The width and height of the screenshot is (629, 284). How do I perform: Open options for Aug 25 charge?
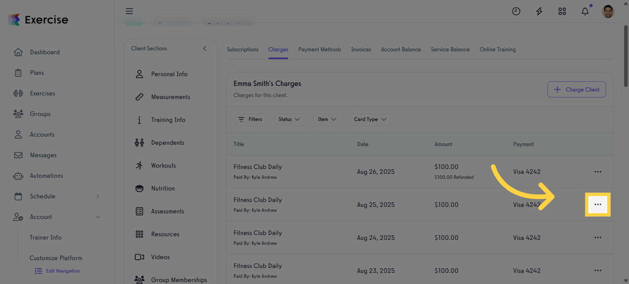[x=597, y=204]
